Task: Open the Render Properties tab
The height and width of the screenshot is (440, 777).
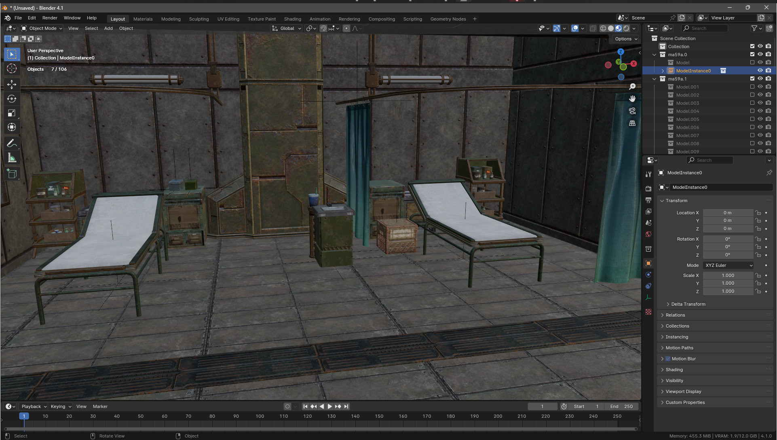Action: click(648, 188)
